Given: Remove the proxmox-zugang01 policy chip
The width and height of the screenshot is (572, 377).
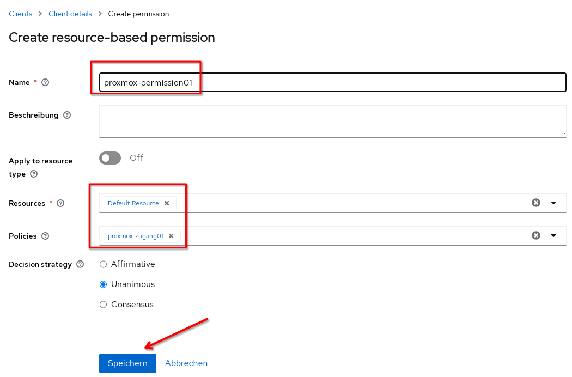Looking at the screenshot, I should point(171,236).
